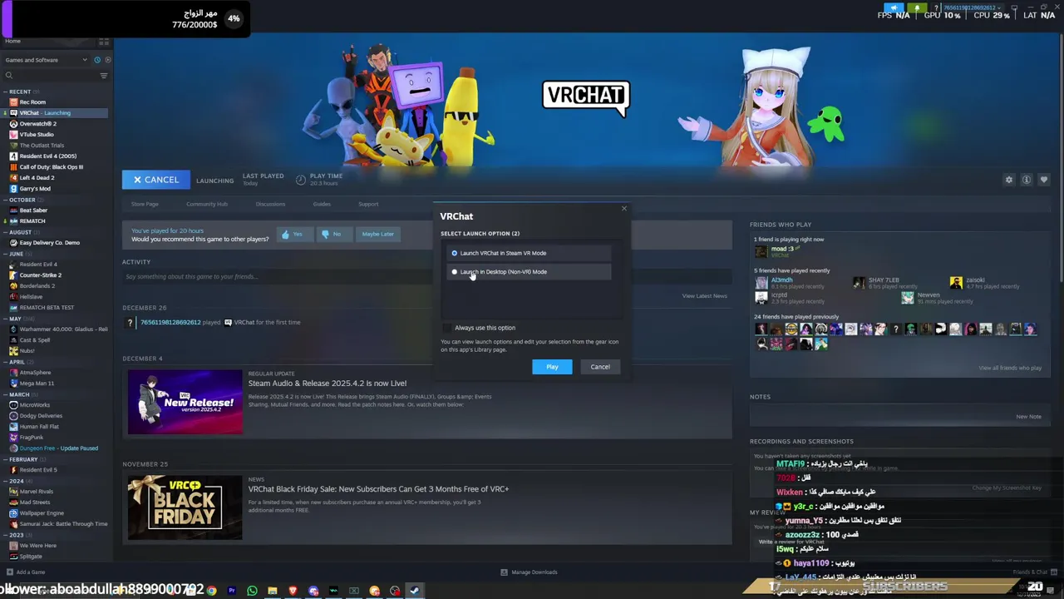Open the Guides tab
1064x599 pixels.
click(x=322, y=204)
